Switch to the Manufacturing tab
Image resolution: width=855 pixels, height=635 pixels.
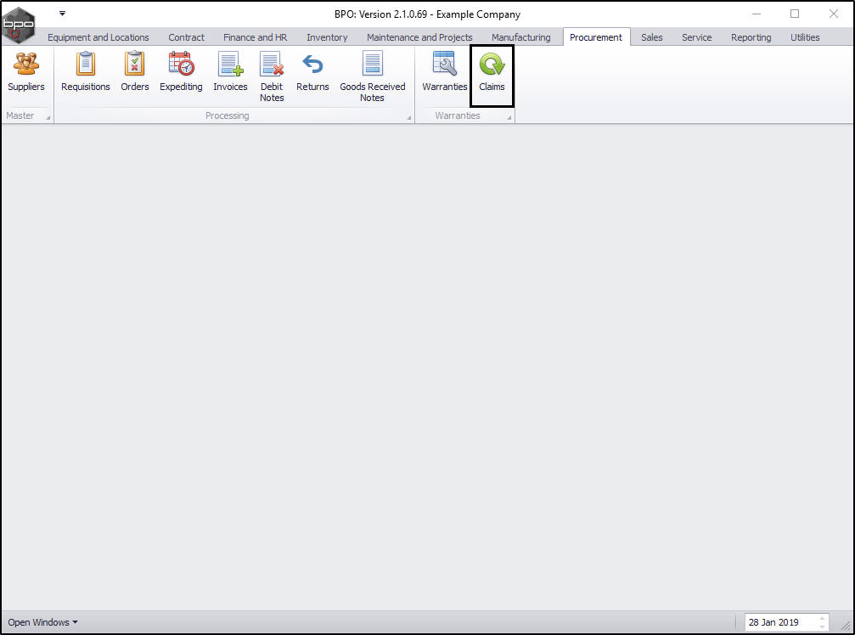520,37
